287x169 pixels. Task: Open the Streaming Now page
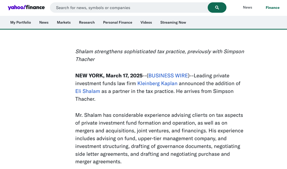173,23
